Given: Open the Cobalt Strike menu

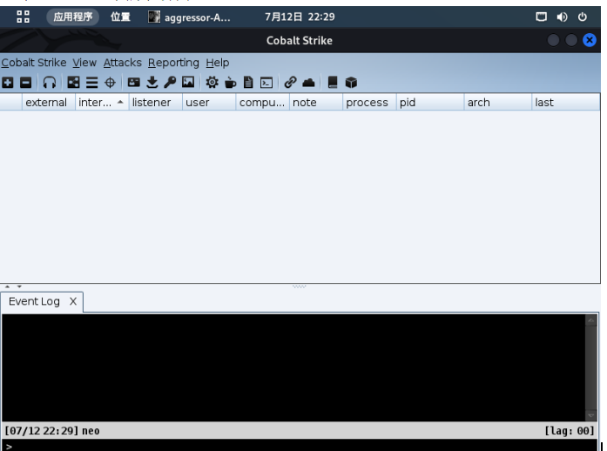Looking at the screenshot, I should click(34, 63).
